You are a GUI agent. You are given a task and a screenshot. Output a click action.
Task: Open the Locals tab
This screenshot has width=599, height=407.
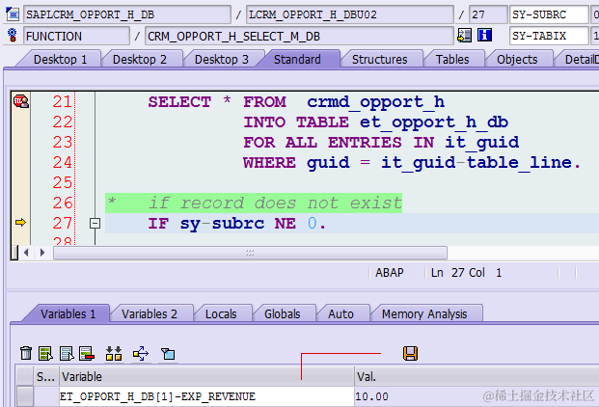point(221,313)
